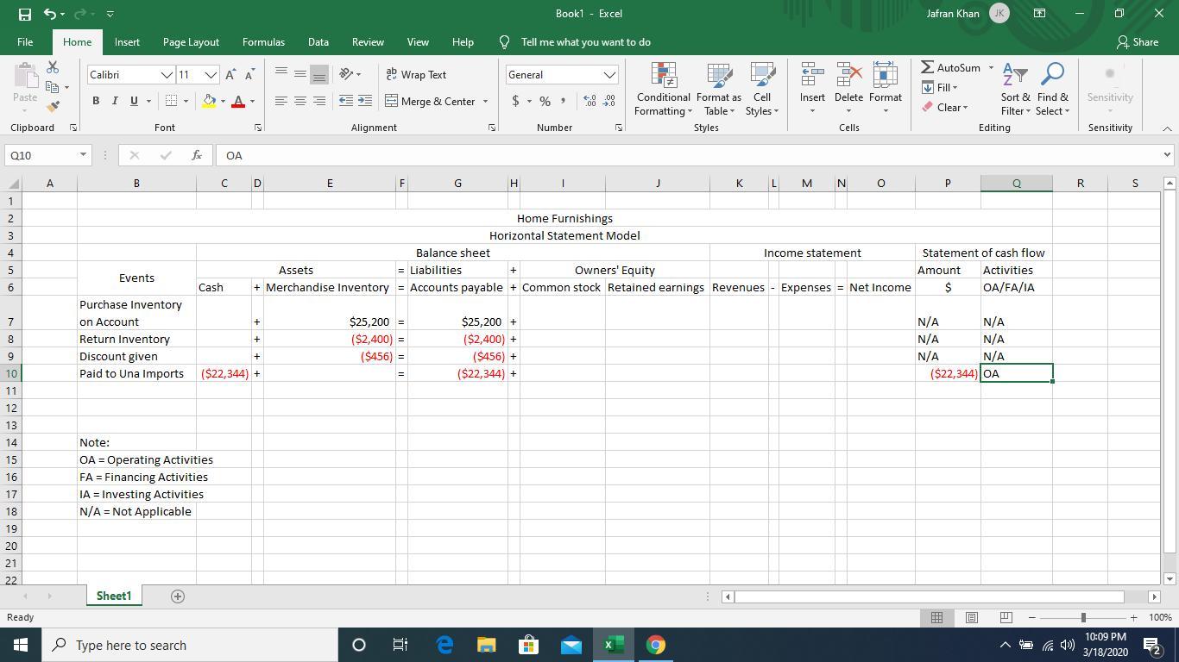Switch to the Page Layout tab
1179x662 pixels.
click(191, 42)
